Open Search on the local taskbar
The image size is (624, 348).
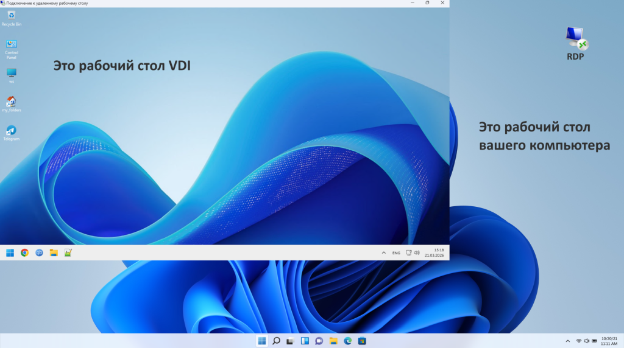[276, 341]
